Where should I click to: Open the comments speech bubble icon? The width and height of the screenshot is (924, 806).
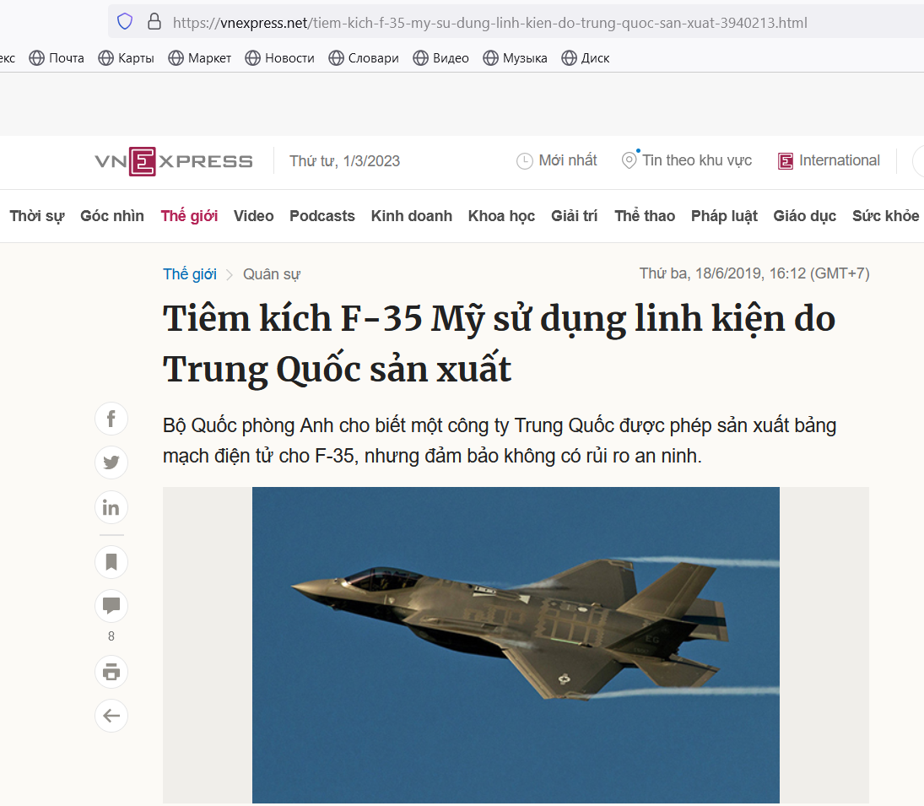point(111,606)
